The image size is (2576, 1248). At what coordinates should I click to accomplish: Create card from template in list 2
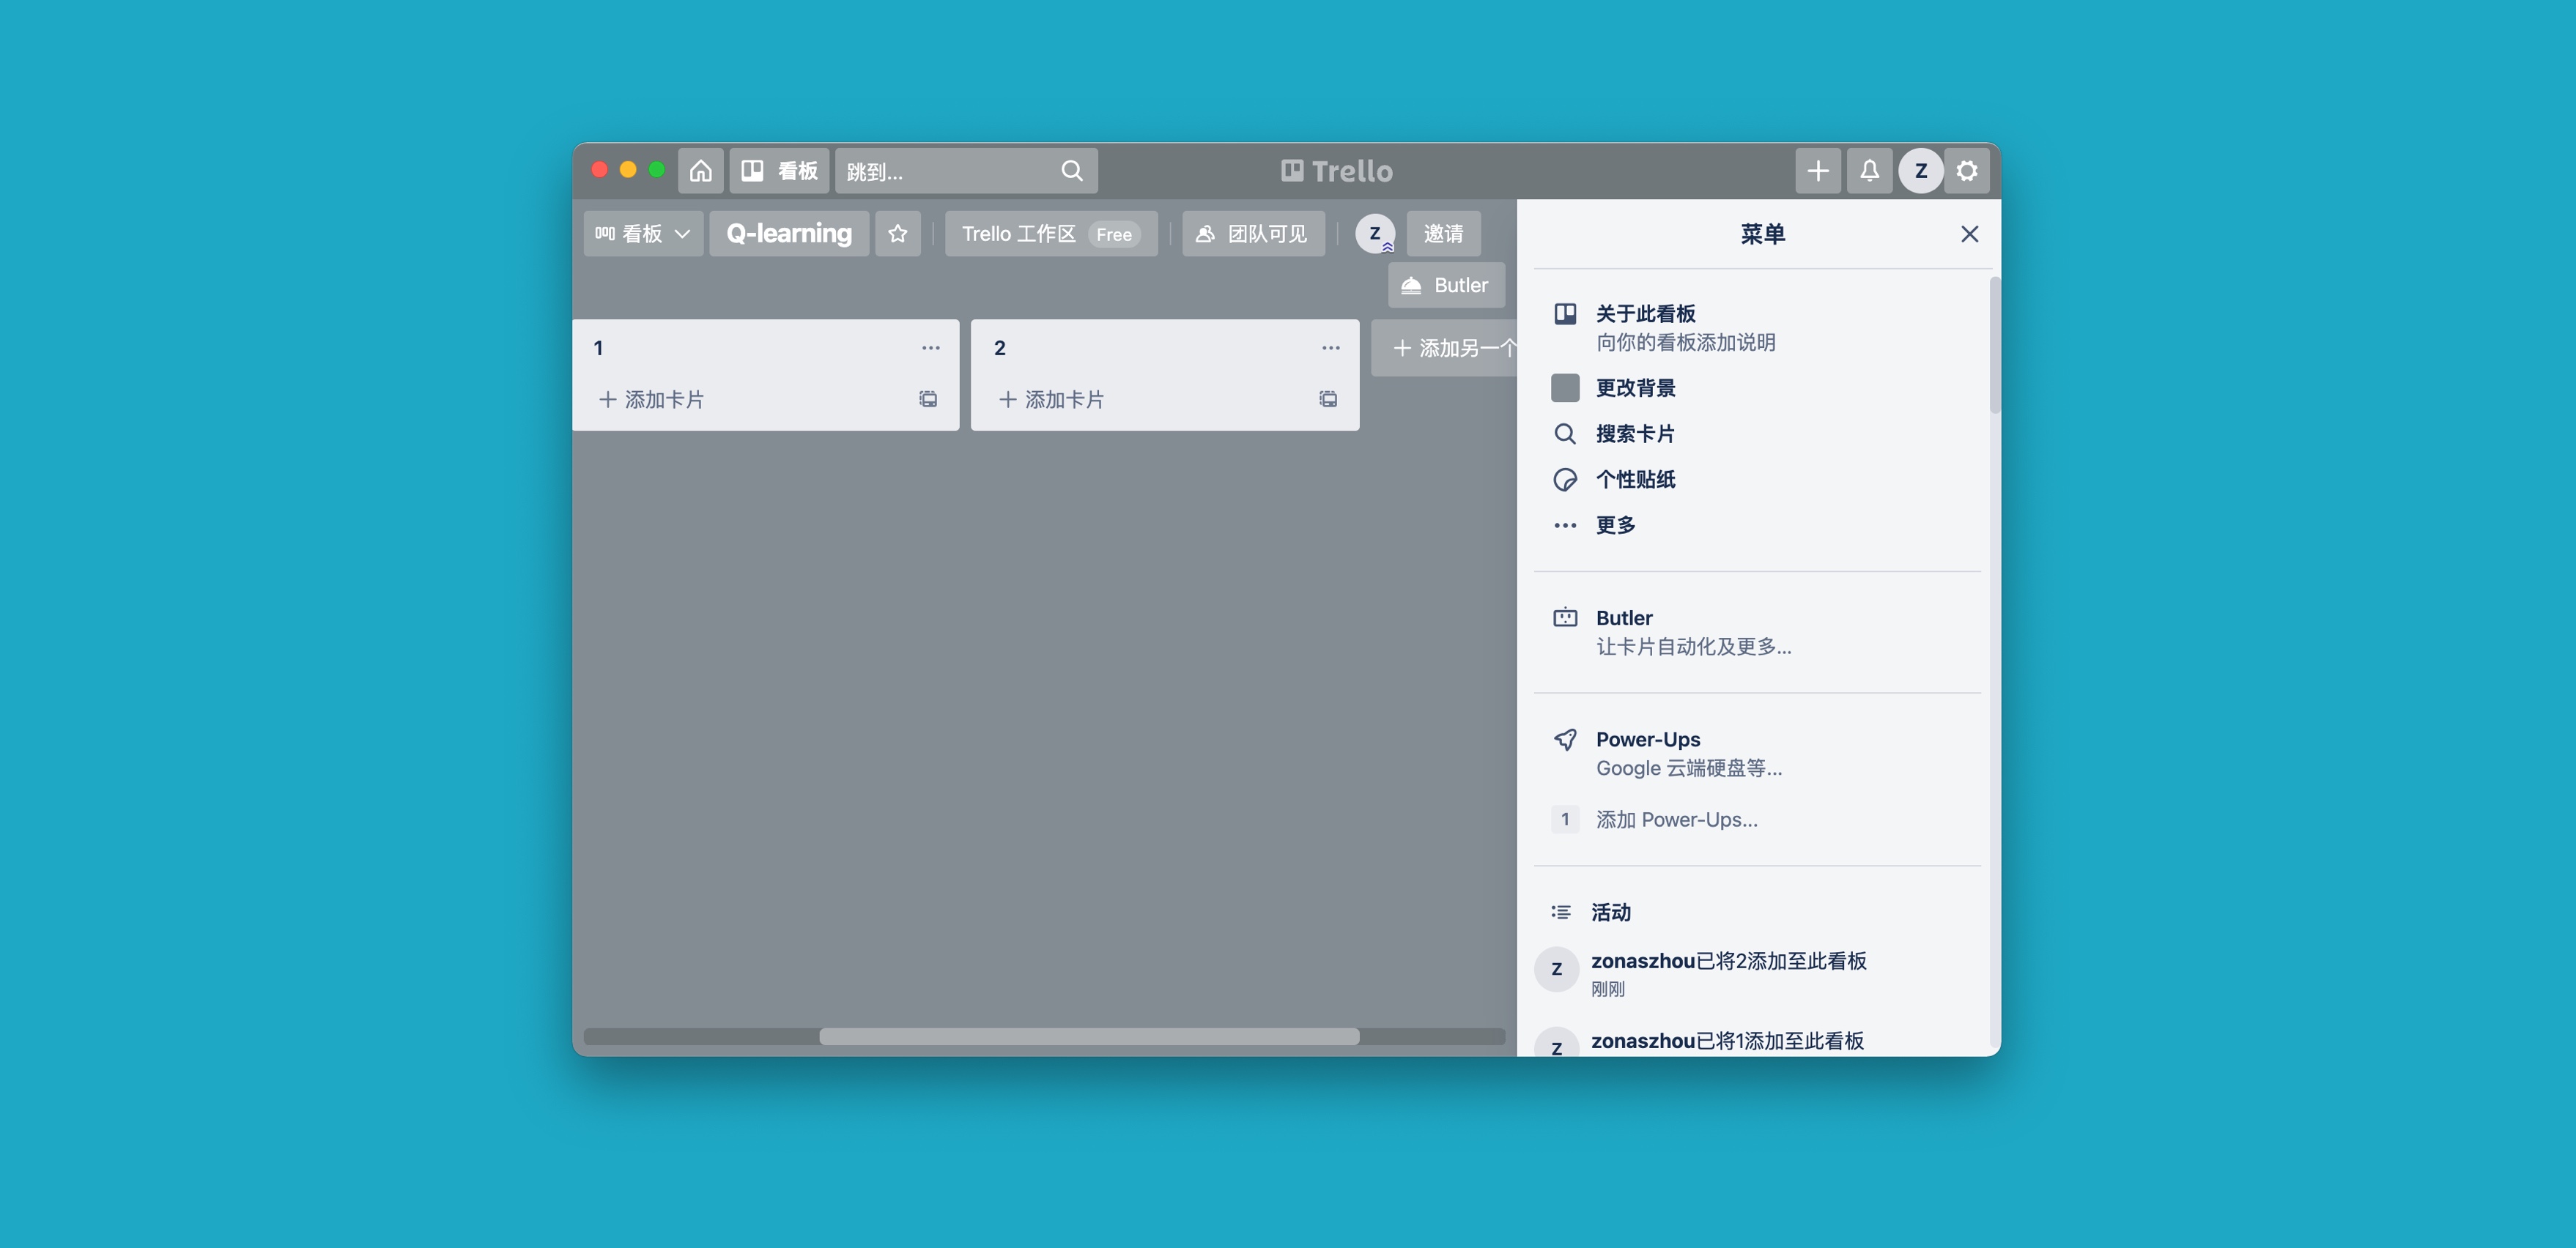tap(1328, 399)
